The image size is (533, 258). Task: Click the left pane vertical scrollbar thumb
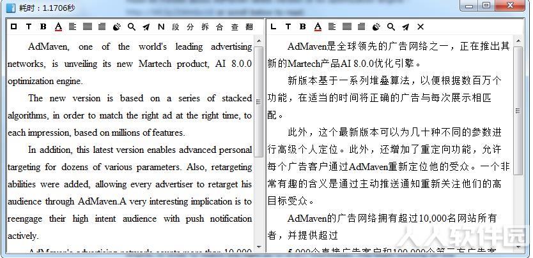coord(259,102)
